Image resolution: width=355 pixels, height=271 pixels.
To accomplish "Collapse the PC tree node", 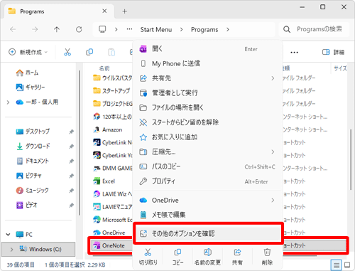I will [x=8, y=235].
